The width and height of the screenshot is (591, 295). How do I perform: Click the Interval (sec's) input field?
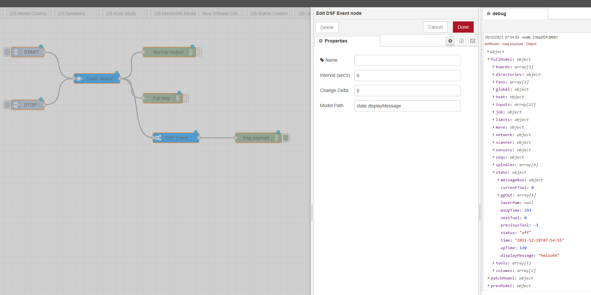coord(407,75)
